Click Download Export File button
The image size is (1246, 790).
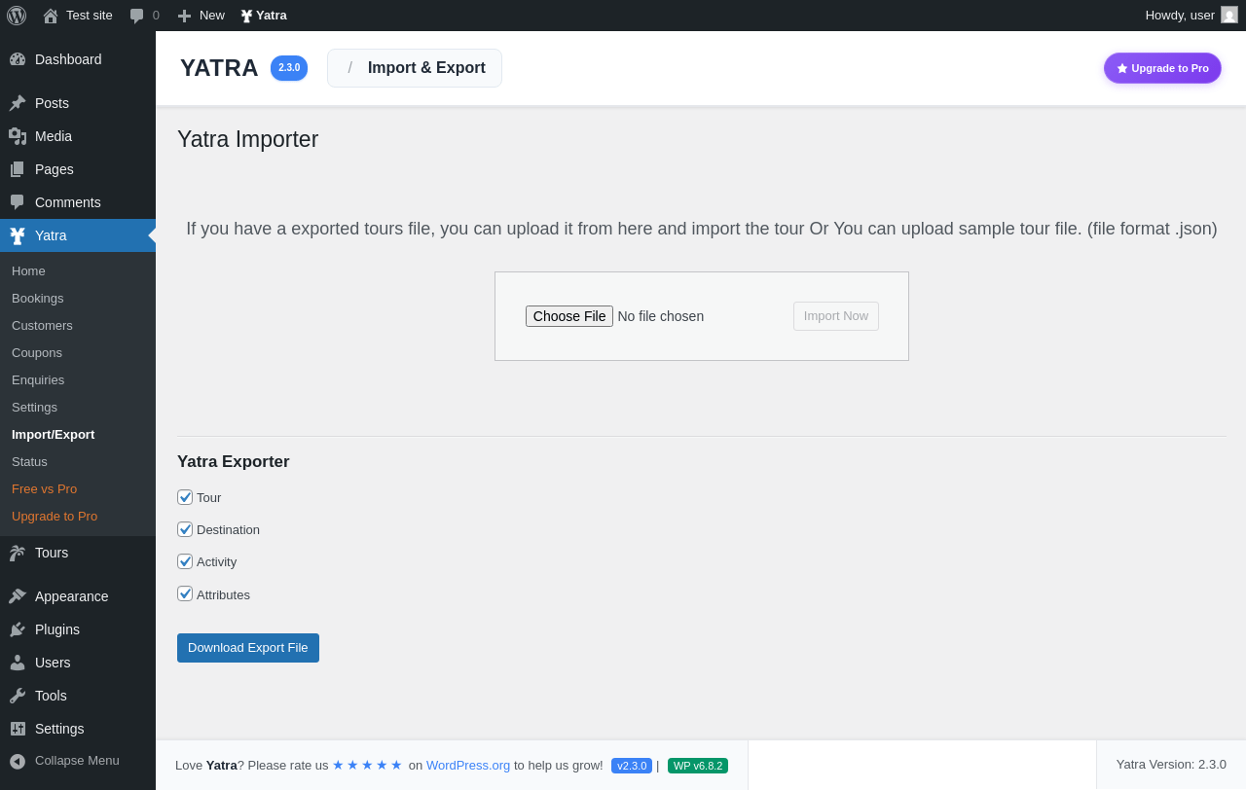(x=248, y=648)
